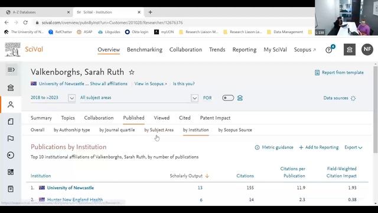The height and width of the screenshot is (213, 378).
Task: Select the Overall sub-tab
Action: click(38, 130)
